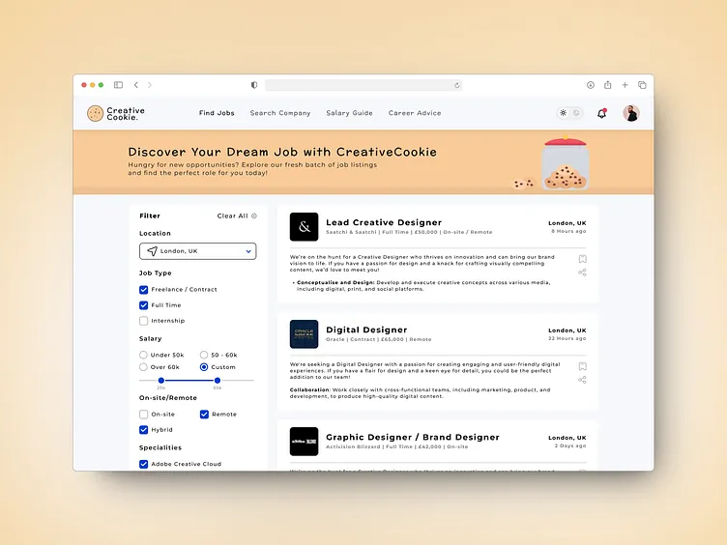
Task: Select the Under 50k salary option
Action: [x=144, y=355]
